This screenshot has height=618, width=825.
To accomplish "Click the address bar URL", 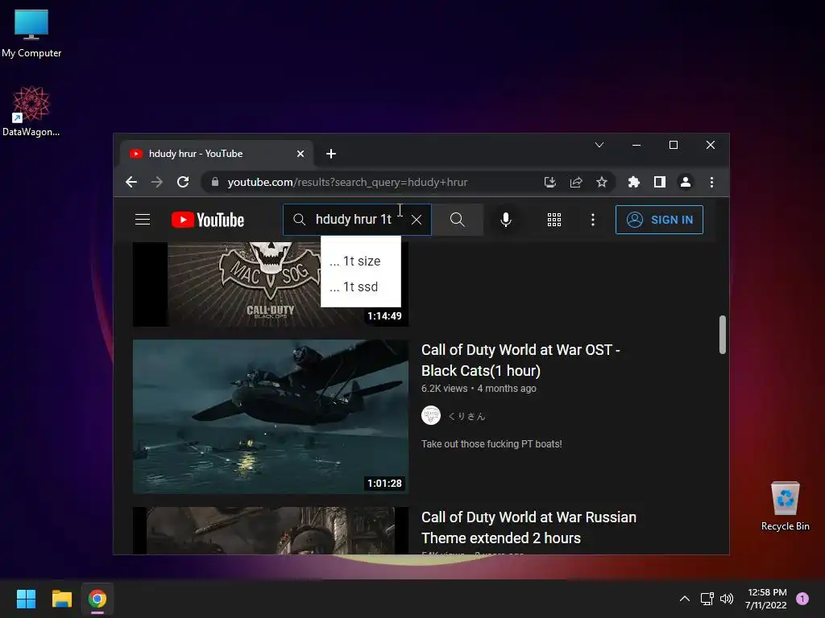I will (347, 182).
